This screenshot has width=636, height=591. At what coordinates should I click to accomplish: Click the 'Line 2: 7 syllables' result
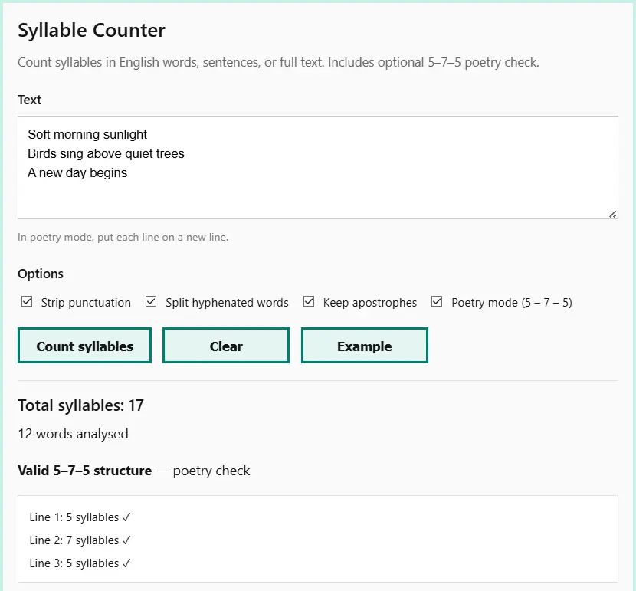tap(80, 540)
